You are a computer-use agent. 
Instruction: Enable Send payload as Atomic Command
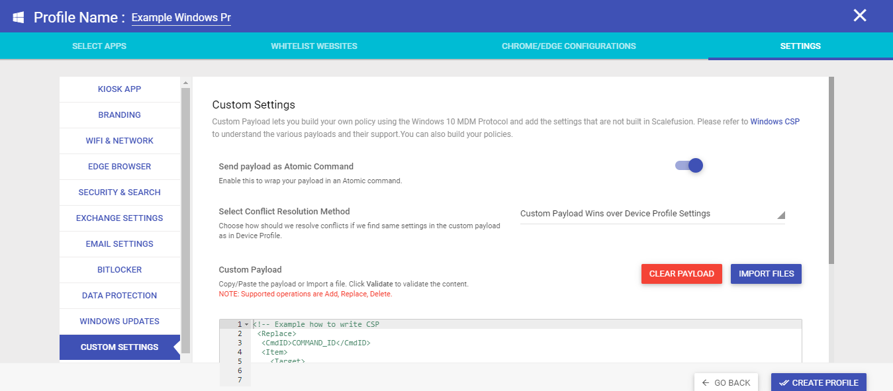coord(688,165)
